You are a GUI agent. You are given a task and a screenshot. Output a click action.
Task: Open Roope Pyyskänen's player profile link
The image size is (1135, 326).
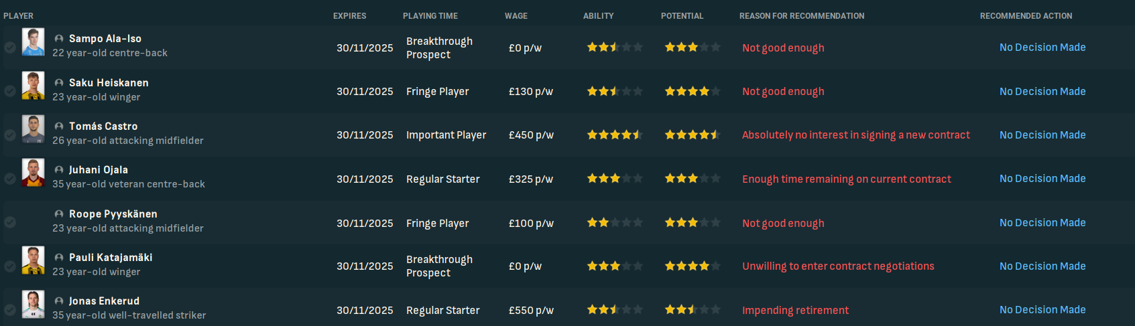(113, 214)
